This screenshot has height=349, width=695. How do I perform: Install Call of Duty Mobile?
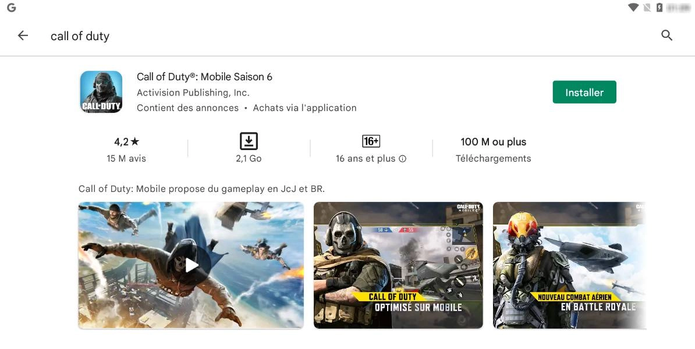coord(584,92)
